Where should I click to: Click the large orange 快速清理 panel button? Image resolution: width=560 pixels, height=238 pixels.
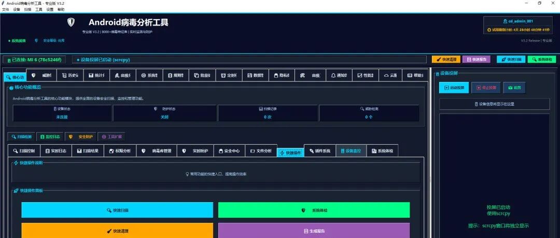click(117, 231)
